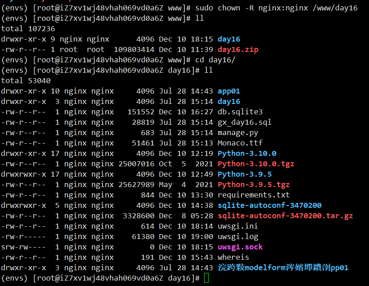
Task: Select the whereis filename
Action: (233, 257)
